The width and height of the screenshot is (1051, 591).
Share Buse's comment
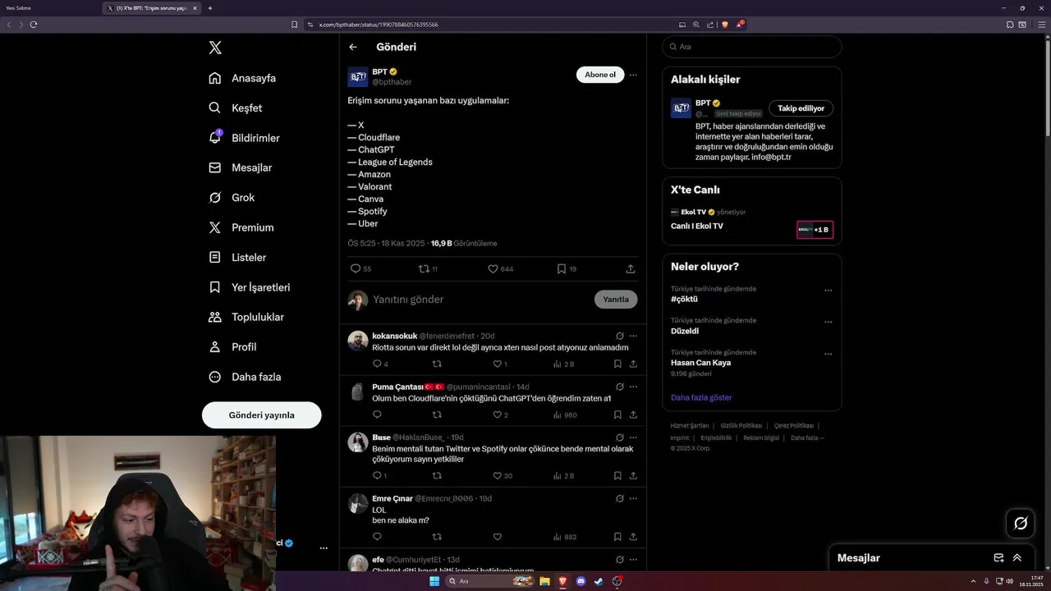click(x=633, y=475)
